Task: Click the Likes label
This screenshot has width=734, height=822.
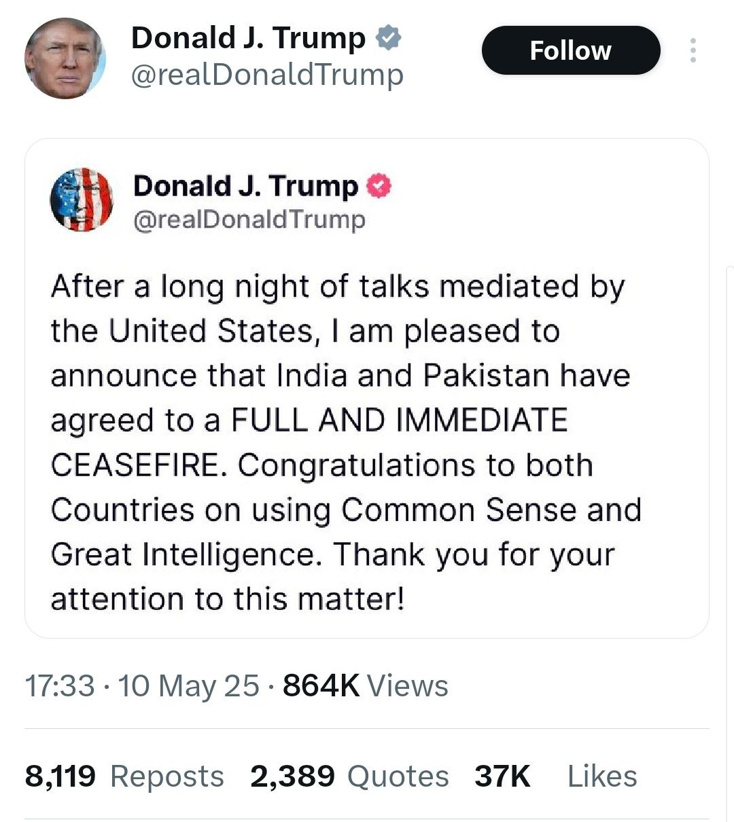Action: 602,776
